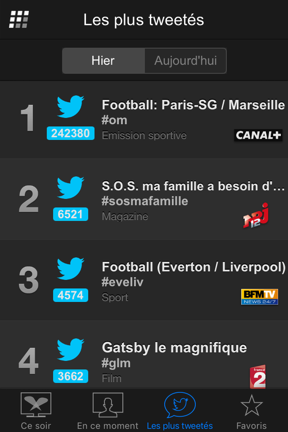Screen dimensions: 288x432
Task: Tap the Twitter bird beside Gatsby le magnifique
Action: click(x=71, y=349)
